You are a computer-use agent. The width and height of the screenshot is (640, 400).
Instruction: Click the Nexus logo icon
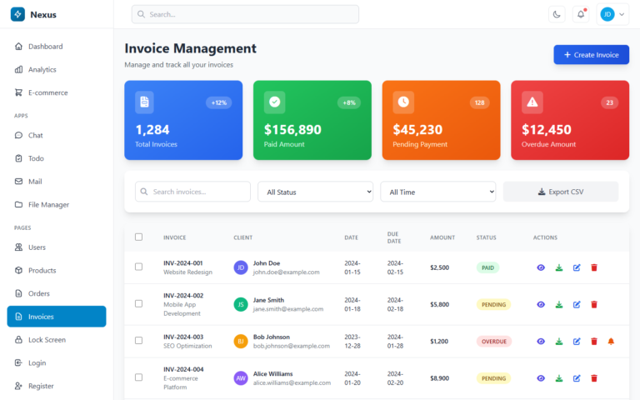tap(17, 14)
